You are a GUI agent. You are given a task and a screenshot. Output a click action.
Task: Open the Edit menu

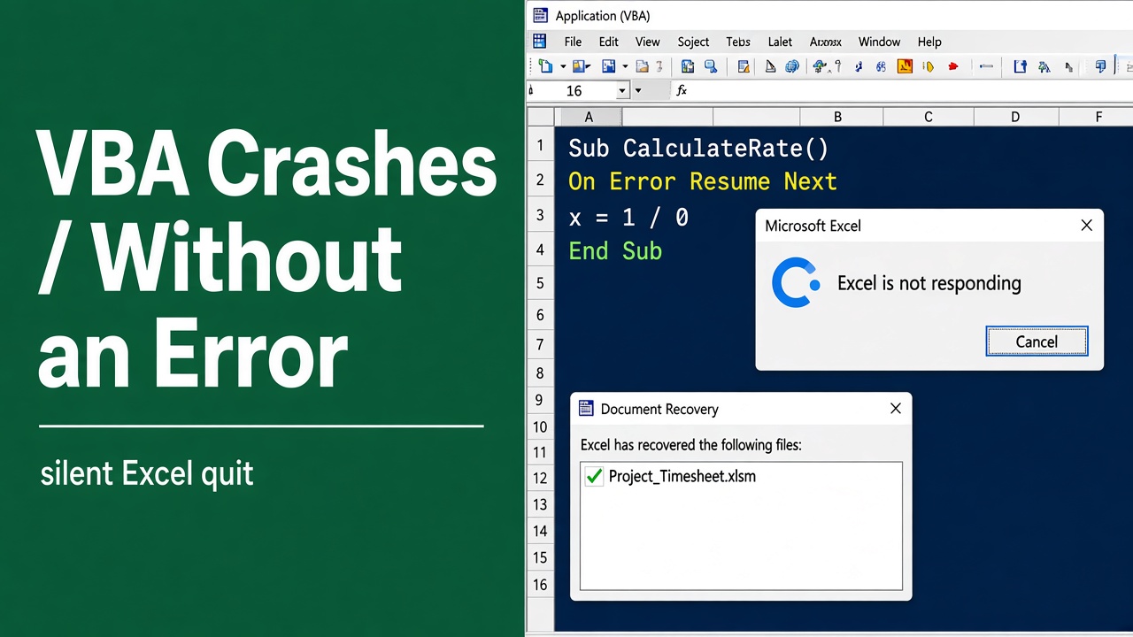click(608, 42)
